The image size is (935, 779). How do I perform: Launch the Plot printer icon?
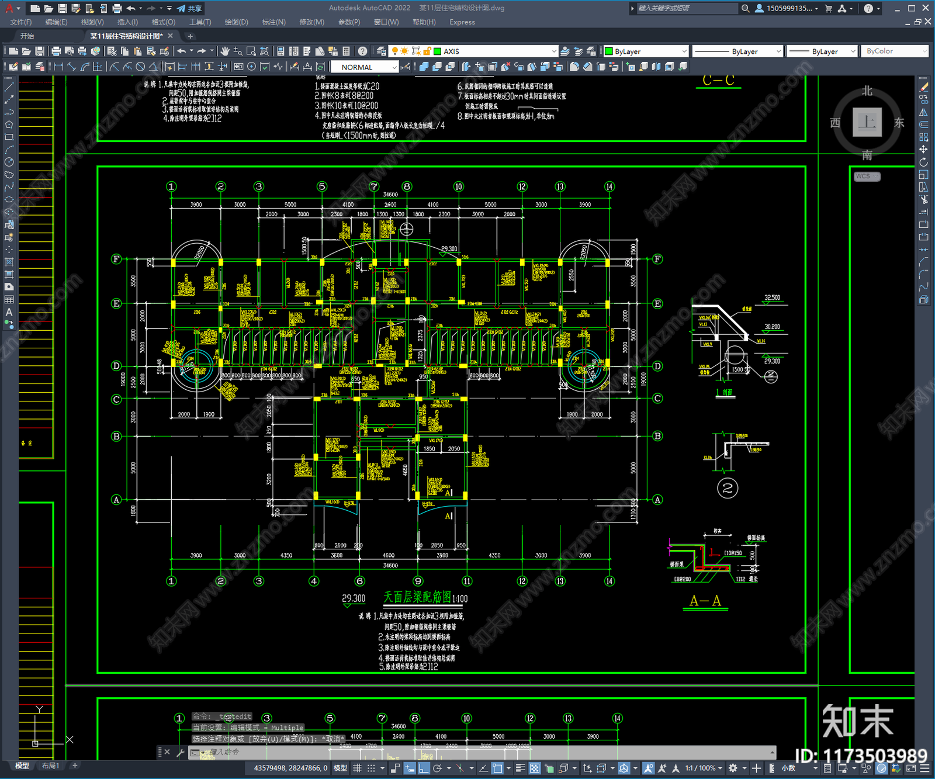click(x=56, y=51)
